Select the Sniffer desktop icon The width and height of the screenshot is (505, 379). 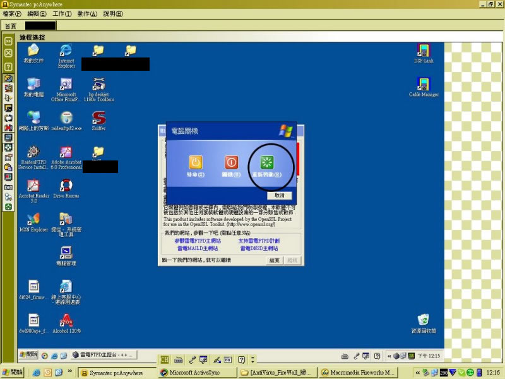pyautogui.click(x=98, y=121)
